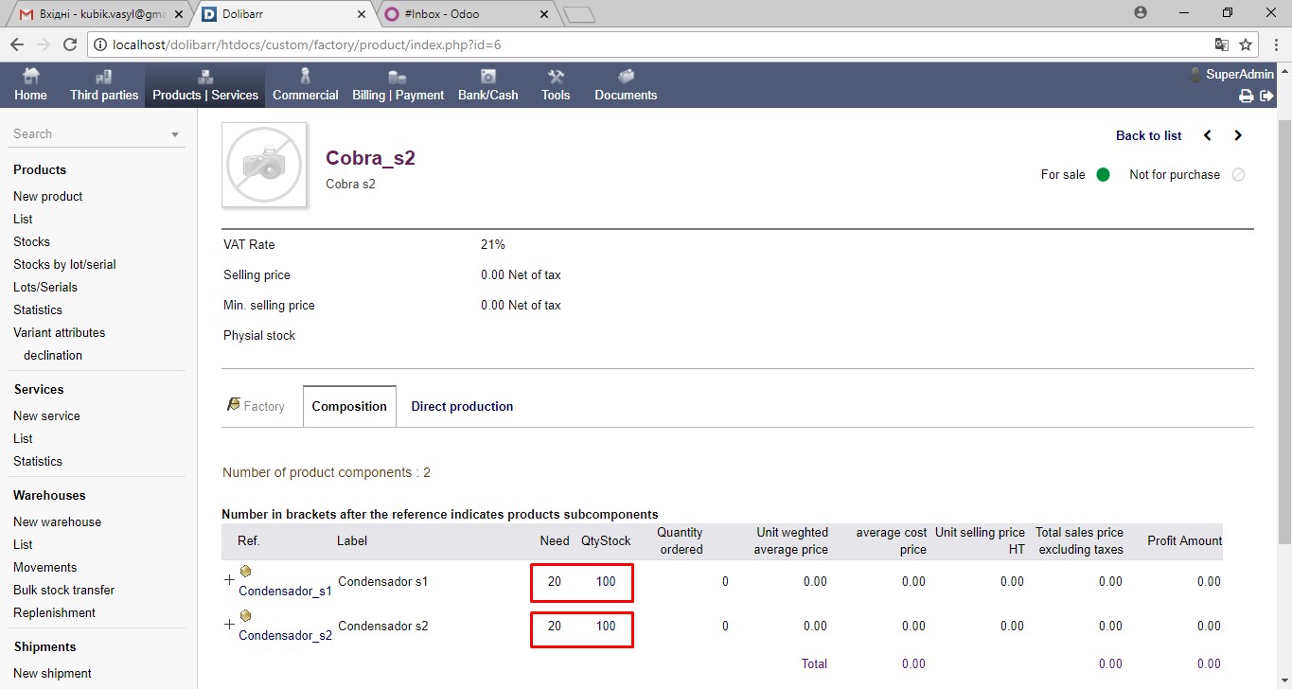Expand the Condensador_s2 subcomponents
Screen dimensions: 1292x689
[x=228, y=622]
